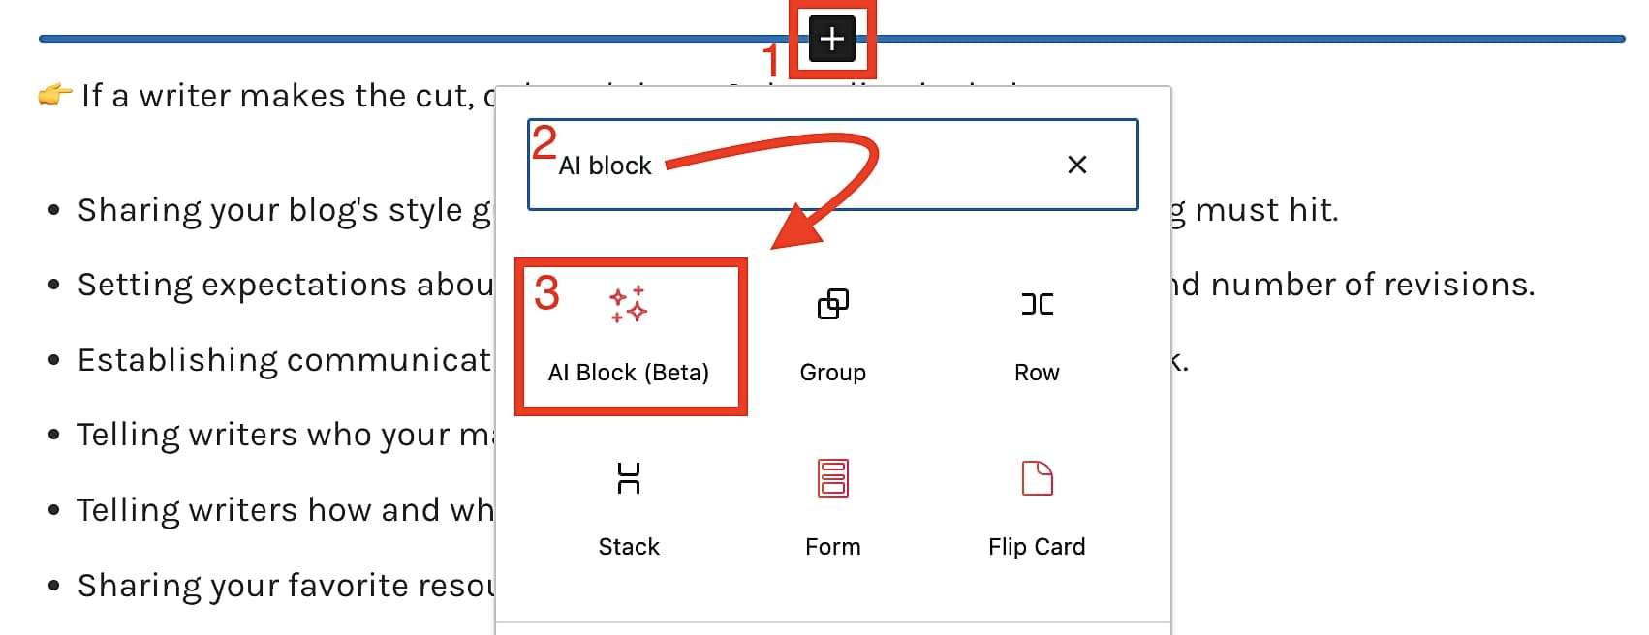This screenshot has width=1649, height=635.
Task: Click the Stack label in the inserter
Action: [x=630, y=546]
